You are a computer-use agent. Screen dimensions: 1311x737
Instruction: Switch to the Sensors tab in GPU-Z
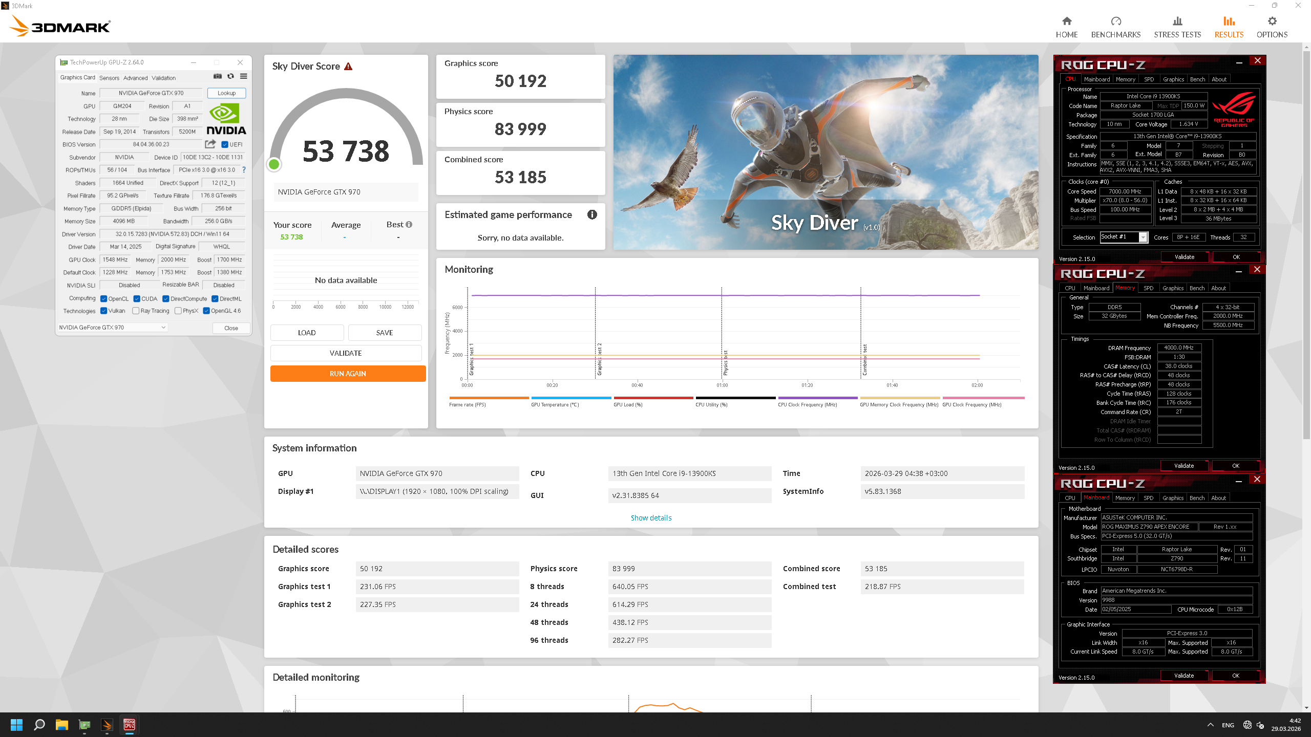pyautogui.click(x=109, y=78)
